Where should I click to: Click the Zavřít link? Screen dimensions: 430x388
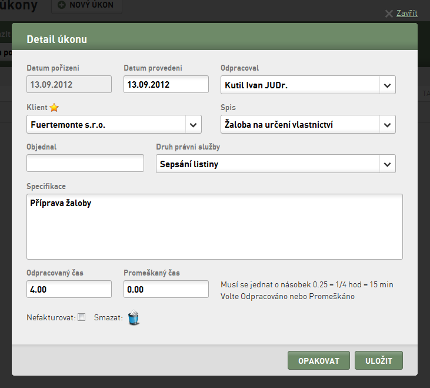coord(407,13)
